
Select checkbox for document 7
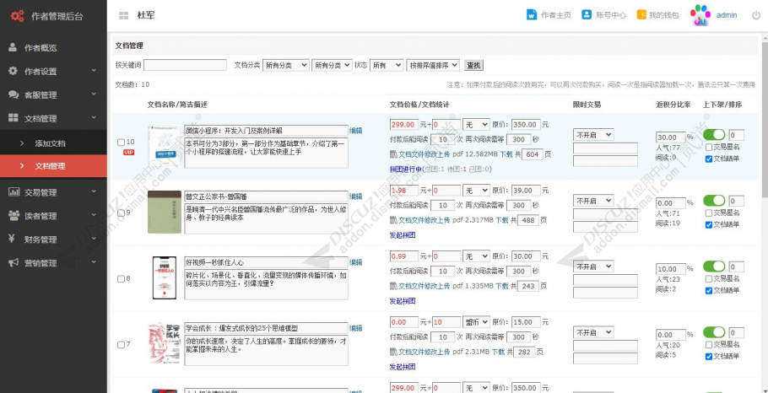[121, 345]
